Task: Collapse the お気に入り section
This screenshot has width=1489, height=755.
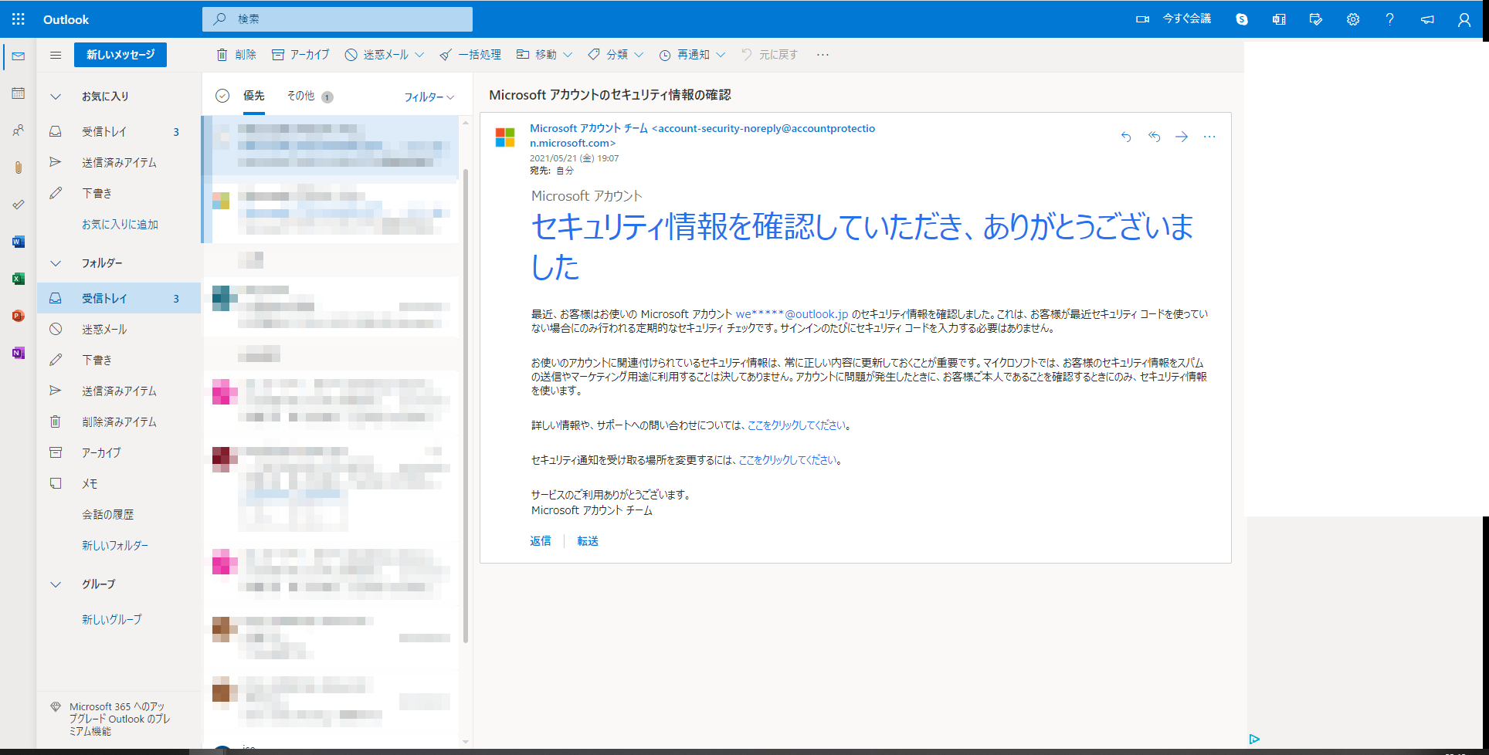Action: (56, 96)
